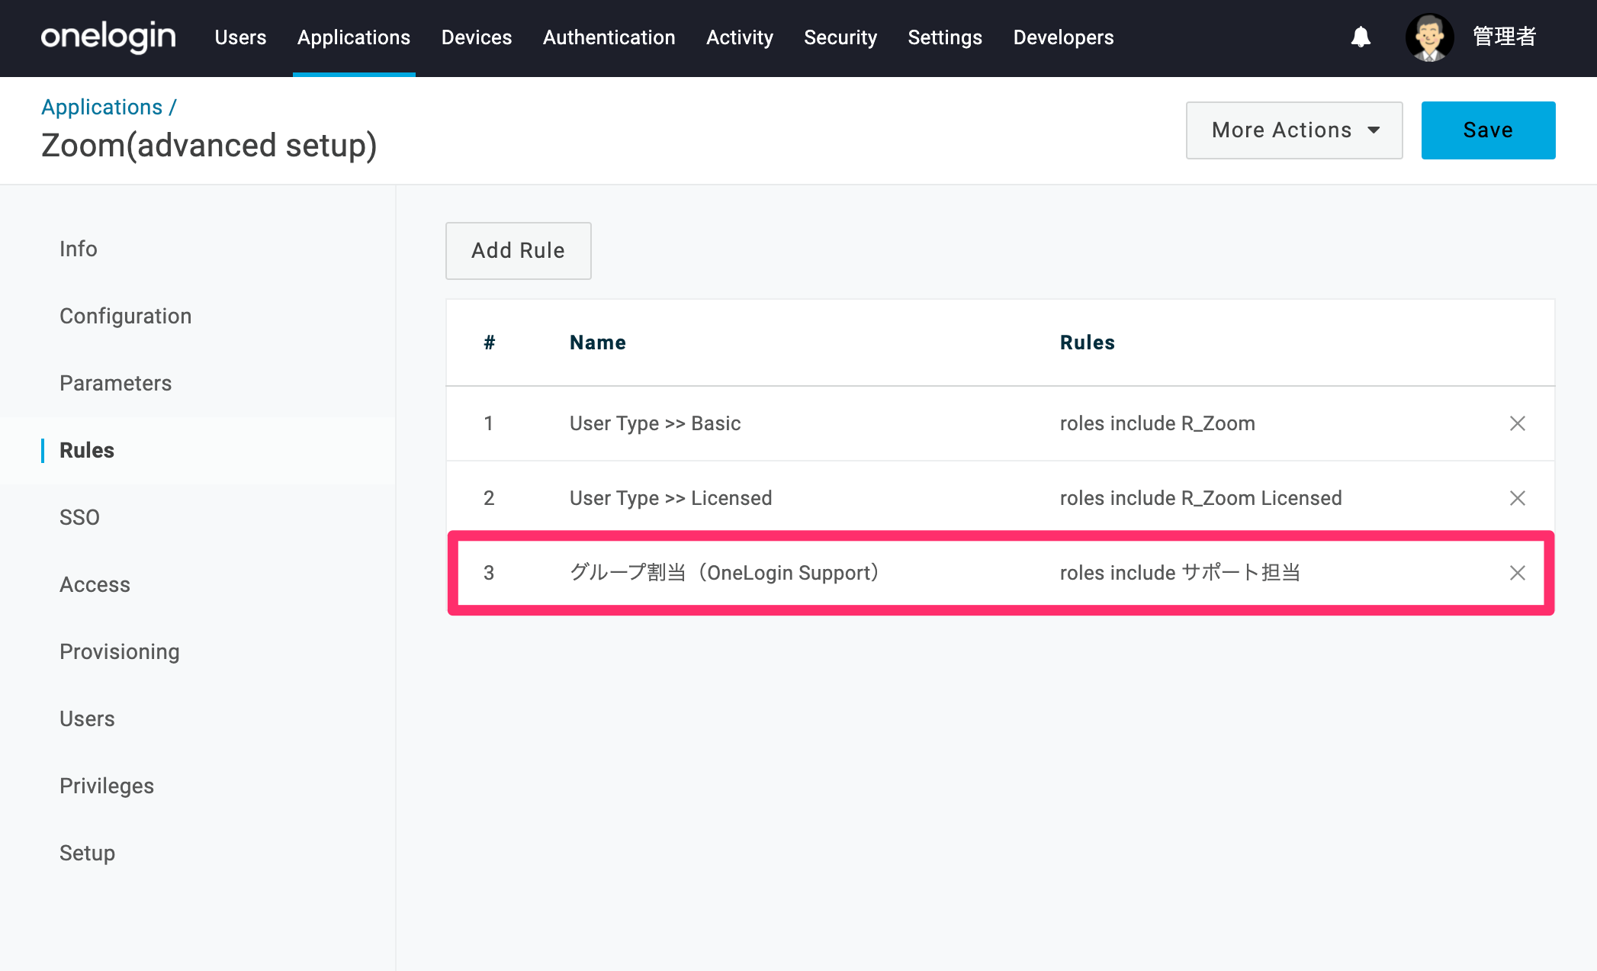Open the Users top menu
This screenshot has width=1597, height=971.
click(x=240, y=37)
